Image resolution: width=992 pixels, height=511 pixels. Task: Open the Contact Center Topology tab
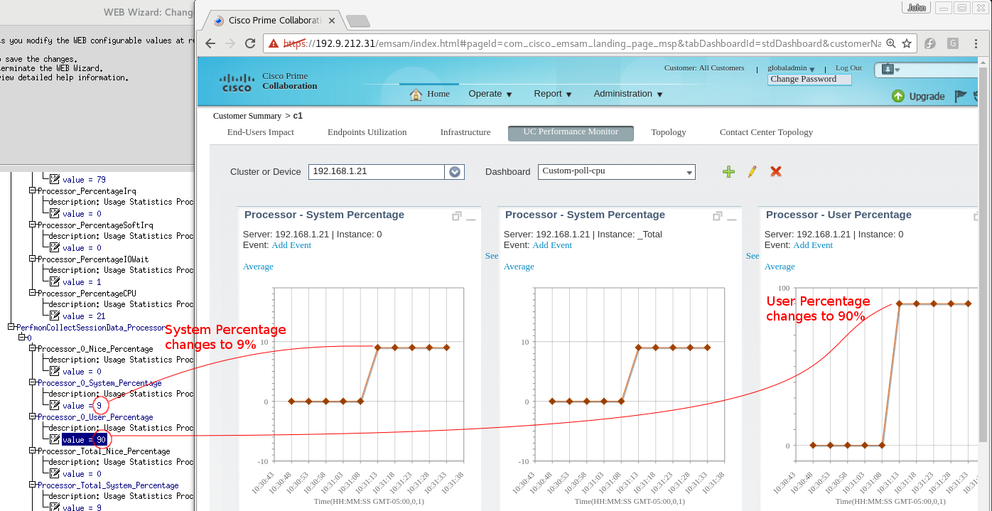(766, 132)
